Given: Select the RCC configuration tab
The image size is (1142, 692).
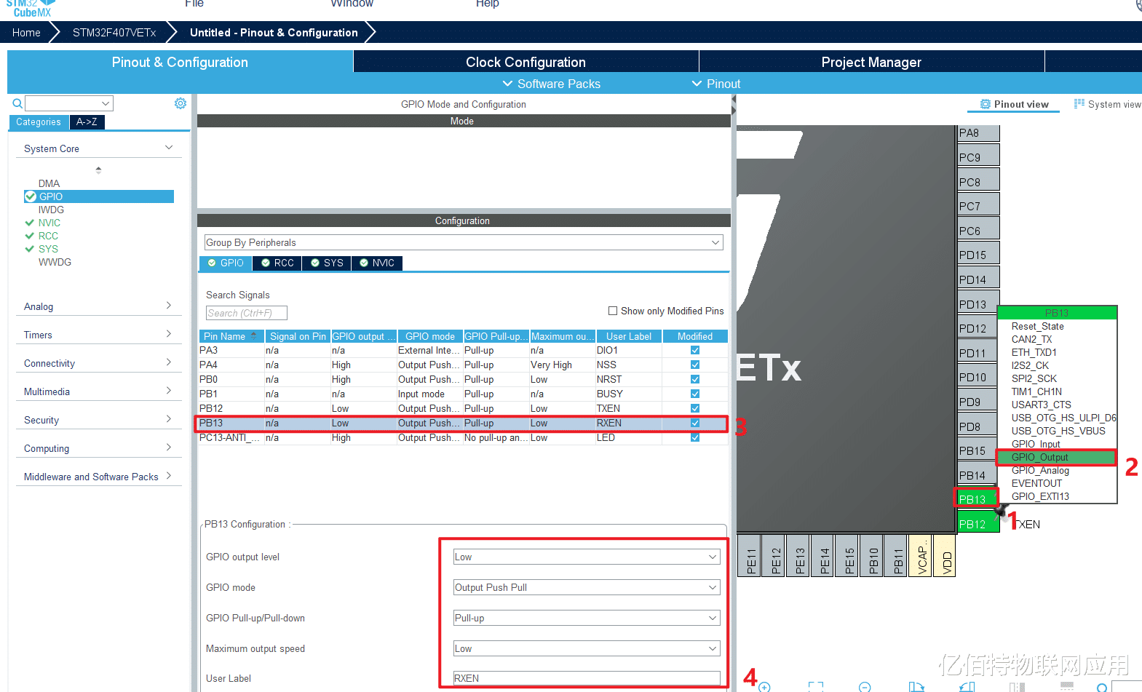Looking at the screenshot, I should pyautogui.click(x=277, y=263).
